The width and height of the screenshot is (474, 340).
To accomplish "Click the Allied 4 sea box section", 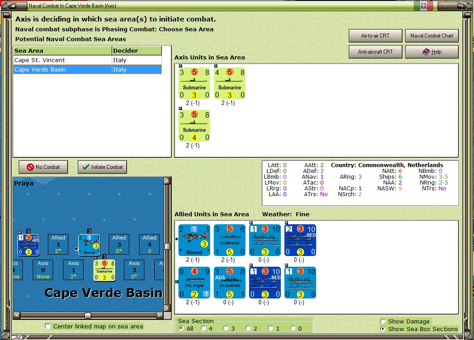I will click(x=149, y=244).
